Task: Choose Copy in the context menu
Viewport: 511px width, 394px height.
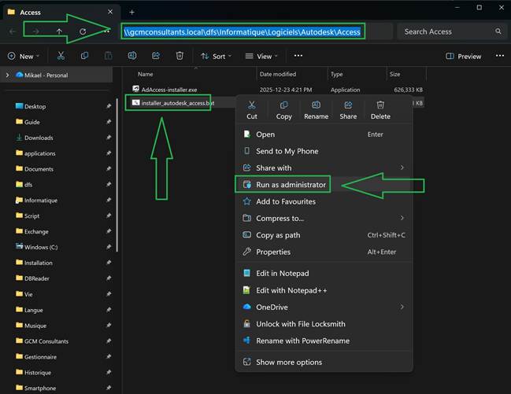Action: pos(284,110)
